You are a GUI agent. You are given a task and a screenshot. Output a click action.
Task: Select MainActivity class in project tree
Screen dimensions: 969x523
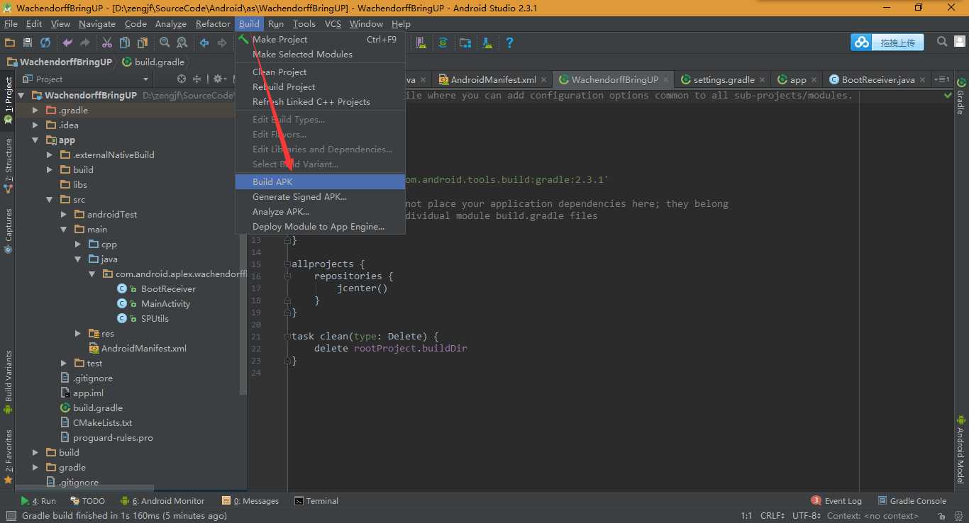pos(165,303)
